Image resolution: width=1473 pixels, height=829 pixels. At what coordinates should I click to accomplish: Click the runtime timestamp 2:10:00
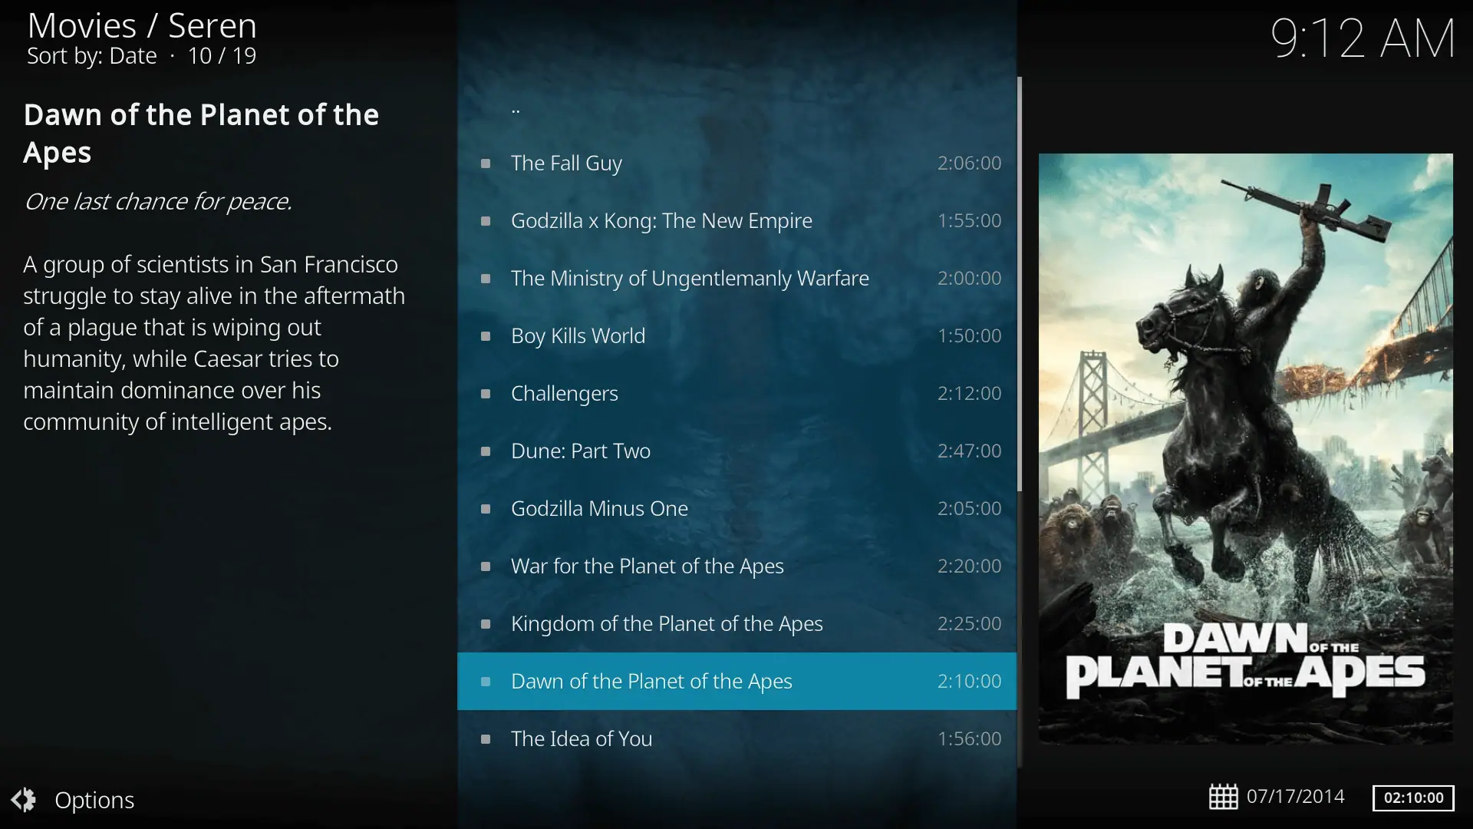point(969,680)
